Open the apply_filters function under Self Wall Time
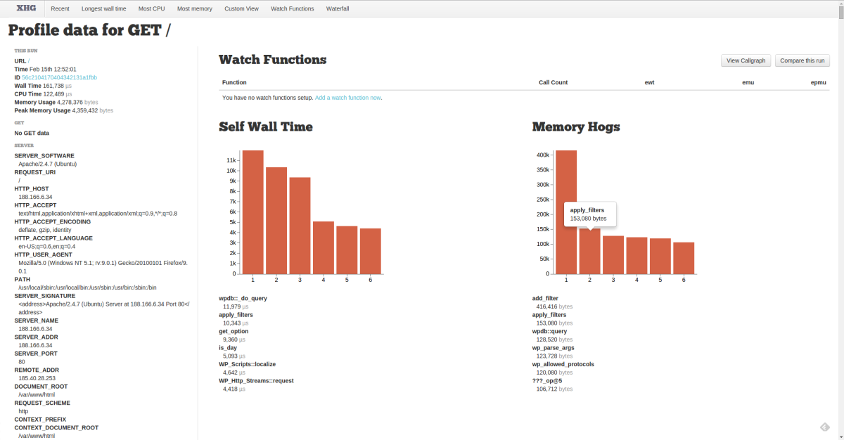 tap(236, 314)
